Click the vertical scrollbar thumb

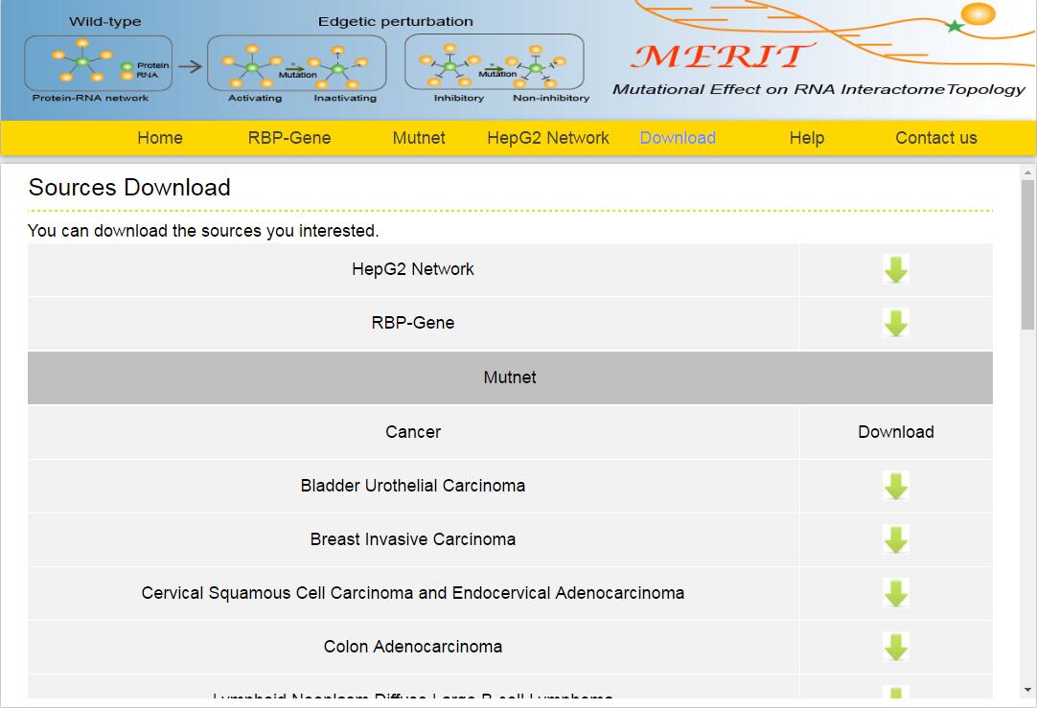(x=1027, y=255)
